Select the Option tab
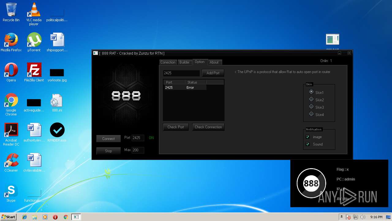 click(x=200, y=62)
